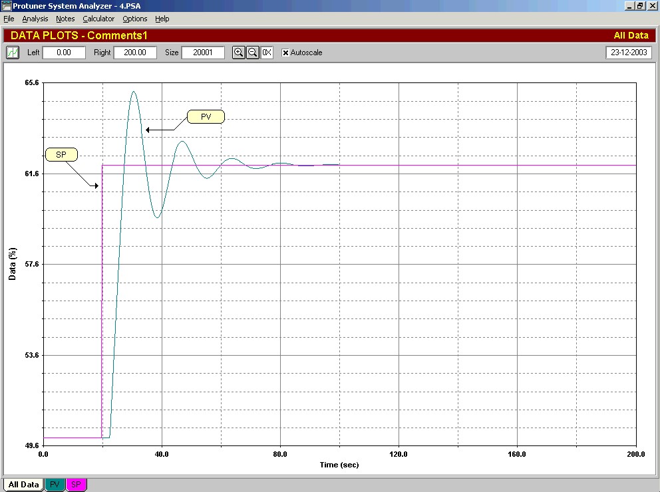Click the Size value input field
660x492 pixels.
tap(203, 53)
